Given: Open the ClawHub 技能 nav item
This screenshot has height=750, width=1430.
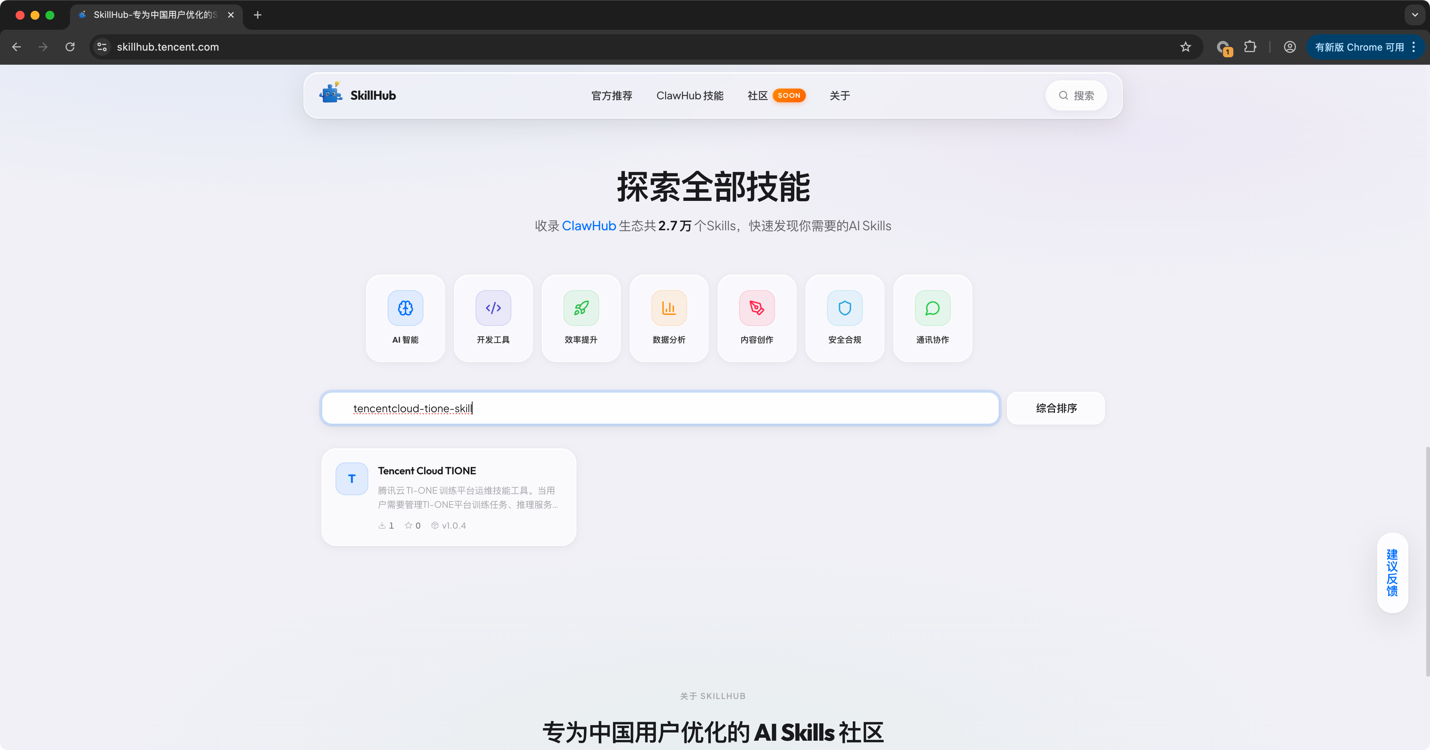Looking at the screenshot, I should [x=689, y=95].
